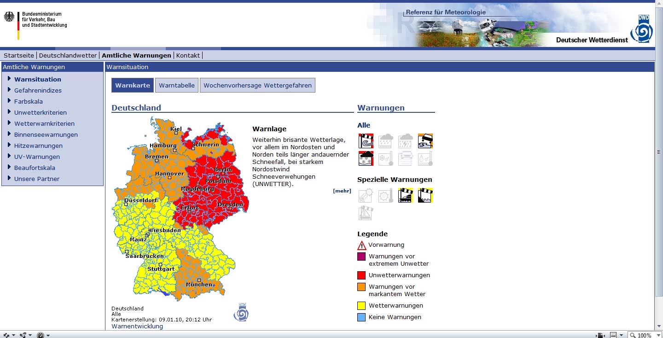Click the heat warning thermometer icon
Screen dimensions: 663x338
pos(386,196)
